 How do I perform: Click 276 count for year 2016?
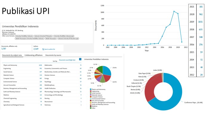(x=201, y=44)
